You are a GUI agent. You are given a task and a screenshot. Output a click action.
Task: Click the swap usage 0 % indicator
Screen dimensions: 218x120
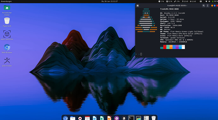click(x=177, y=1)
